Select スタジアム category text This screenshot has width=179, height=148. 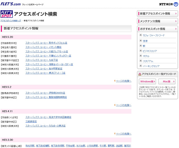[148, 61]
